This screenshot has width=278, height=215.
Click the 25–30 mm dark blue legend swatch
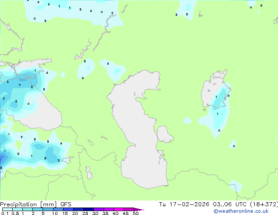[x=88, y=209]
